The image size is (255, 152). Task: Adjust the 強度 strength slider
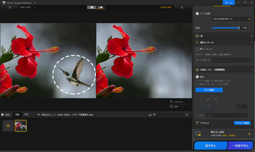[225, 28]
